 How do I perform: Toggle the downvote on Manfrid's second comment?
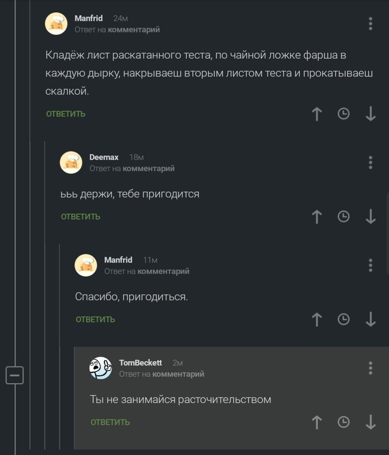tap(371, 320)
